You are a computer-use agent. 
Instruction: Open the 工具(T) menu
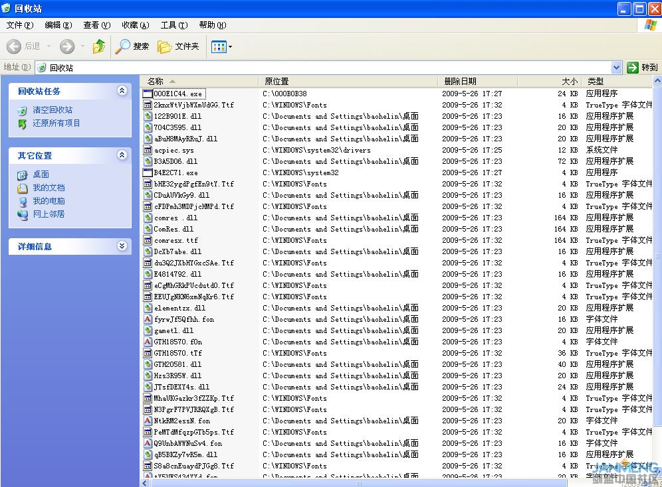coord(173,25)
